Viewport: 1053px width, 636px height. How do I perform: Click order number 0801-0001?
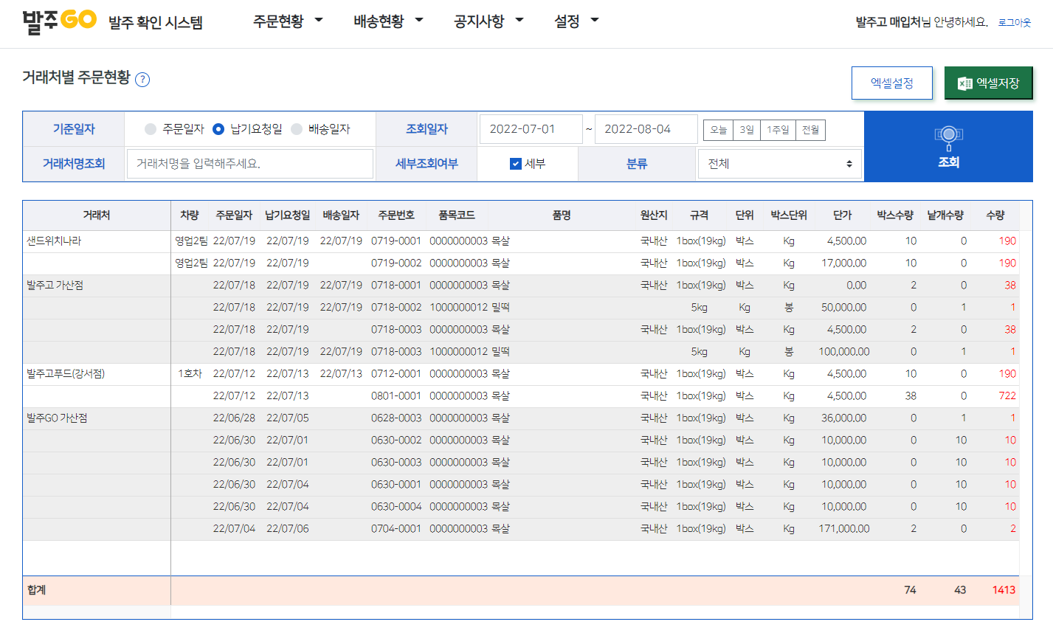pyautogui.click(x=396, y=396)
